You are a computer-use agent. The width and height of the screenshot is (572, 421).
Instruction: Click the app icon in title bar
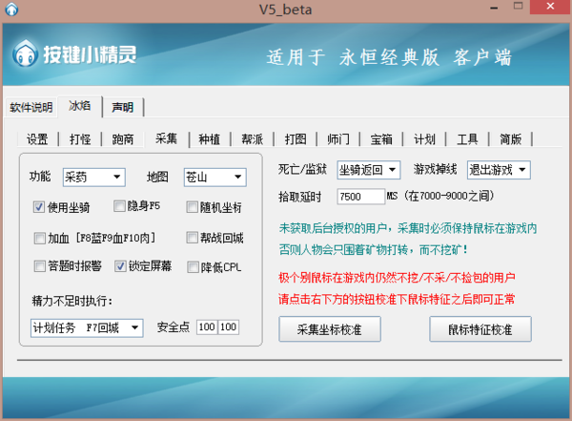pyautogui.click(x=11, y=9)
